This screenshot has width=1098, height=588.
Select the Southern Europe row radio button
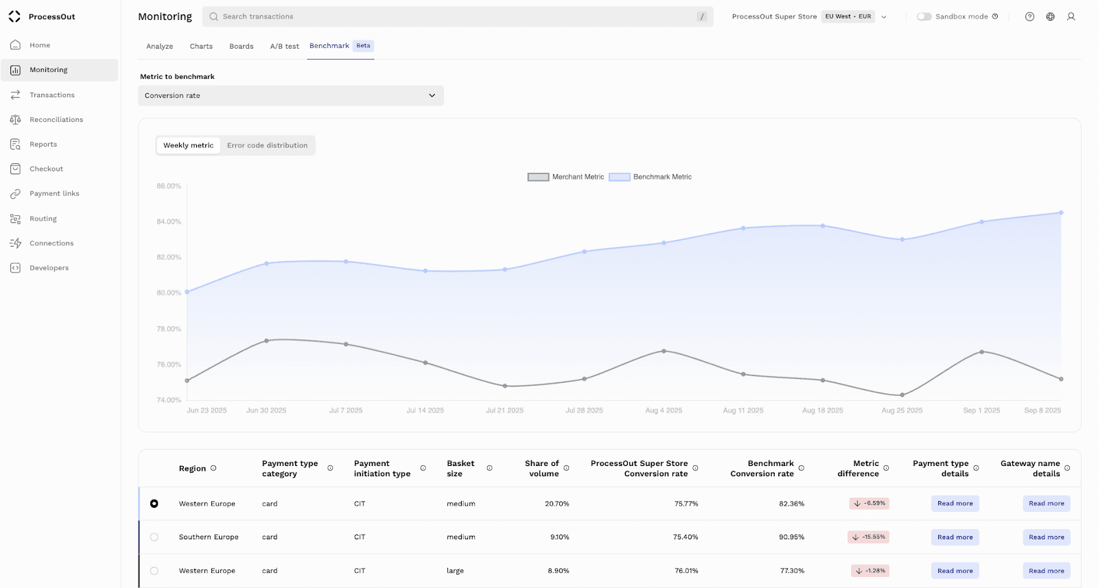154,537
